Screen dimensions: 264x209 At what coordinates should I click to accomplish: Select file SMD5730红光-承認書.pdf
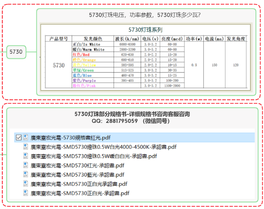77,165
